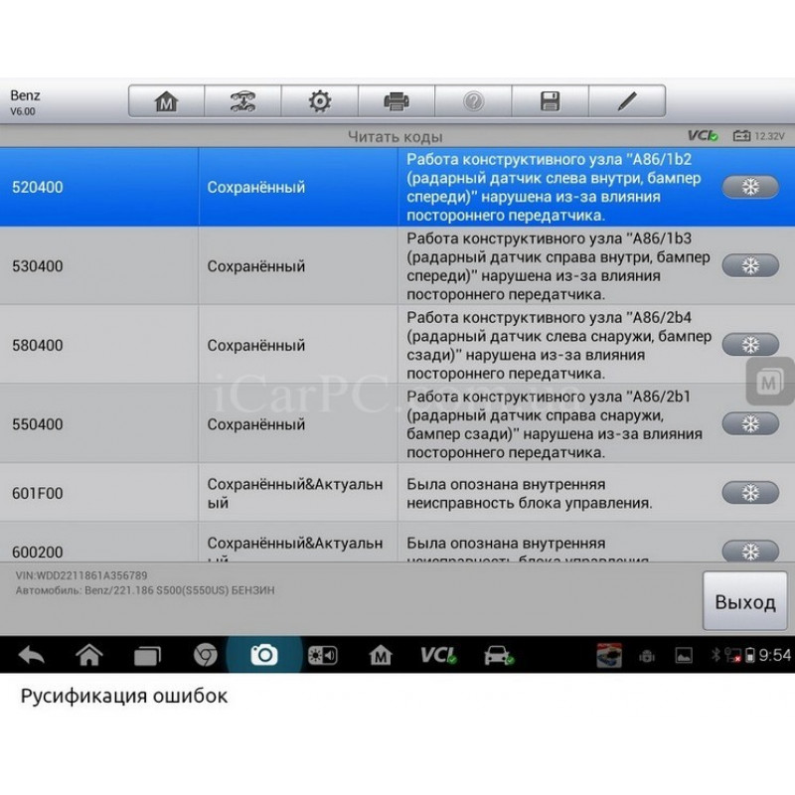795x795 pixels.
Task: Open settings gear in top toolbar
Action: point(319,101)
